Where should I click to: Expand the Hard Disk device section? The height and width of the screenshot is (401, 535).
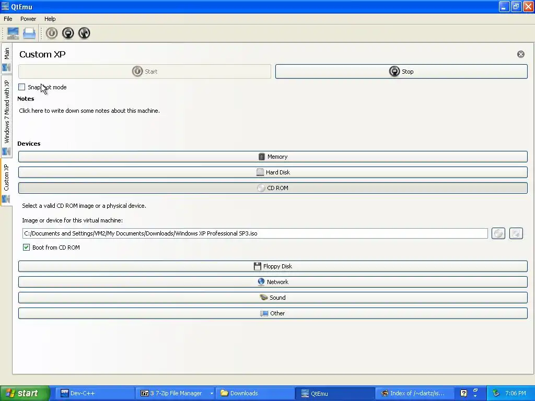coord(273,172)
